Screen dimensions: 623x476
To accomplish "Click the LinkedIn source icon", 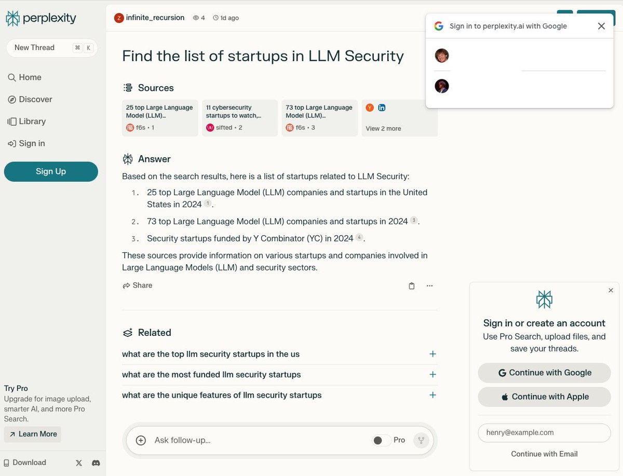I will (x=382, y=107).
